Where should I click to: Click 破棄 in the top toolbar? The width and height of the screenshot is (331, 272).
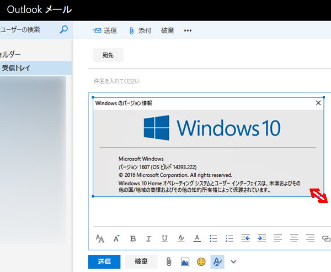tap(167, 30)
